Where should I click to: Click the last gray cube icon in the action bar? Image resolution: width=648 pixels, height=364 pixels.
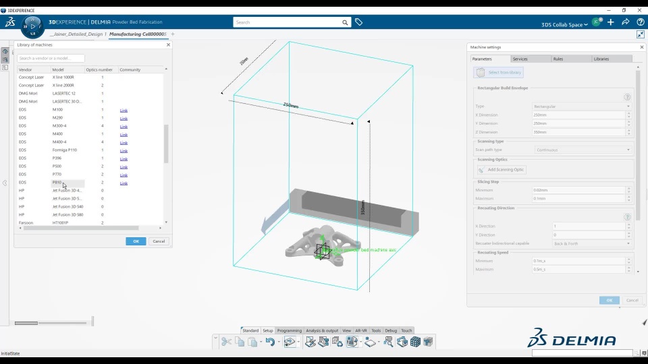[x=428, y=342]
